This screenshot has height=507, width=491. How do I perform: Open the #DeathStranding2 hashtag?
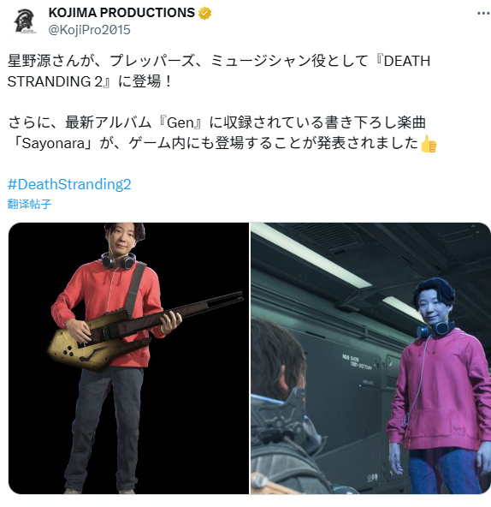[69, 184]
